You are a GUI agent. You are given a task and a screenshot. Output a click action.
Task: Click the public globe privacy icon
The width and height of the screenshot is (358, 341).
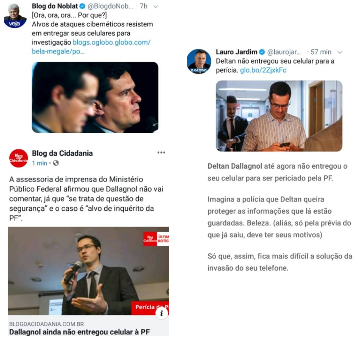[56, 163]
